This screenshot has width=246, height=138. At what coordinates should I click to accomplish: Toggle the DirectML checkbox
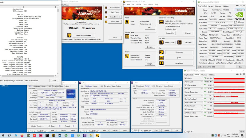[237, 60]
